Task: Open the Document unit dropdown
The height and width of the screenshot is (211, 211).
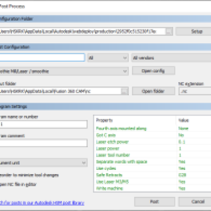Action: click(x=43, y=162)
